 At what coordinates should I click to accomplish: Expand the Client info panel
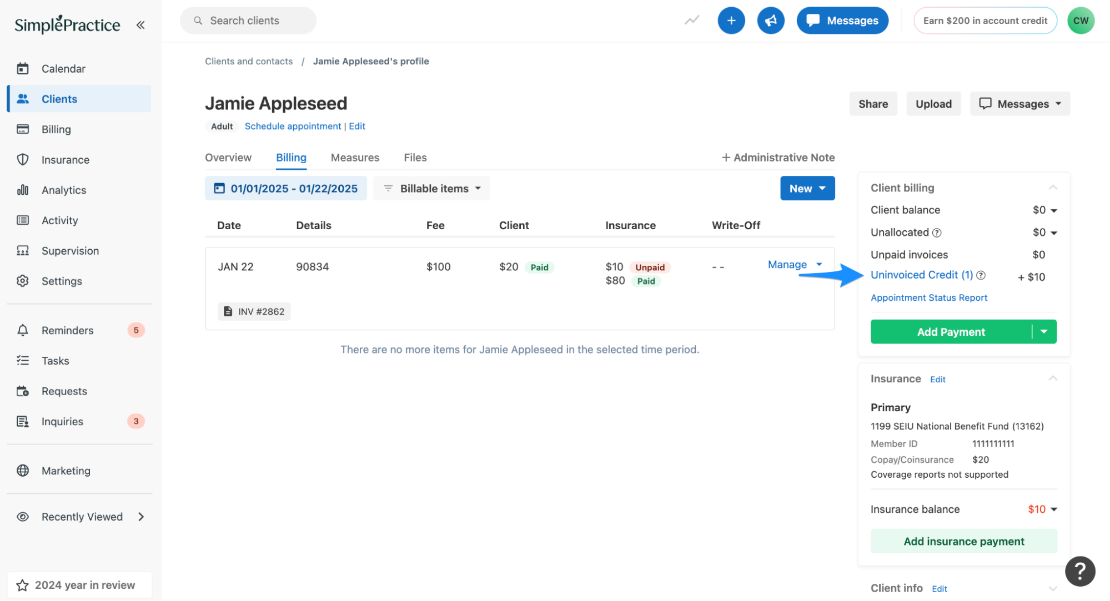click(x=1052, y=588)
